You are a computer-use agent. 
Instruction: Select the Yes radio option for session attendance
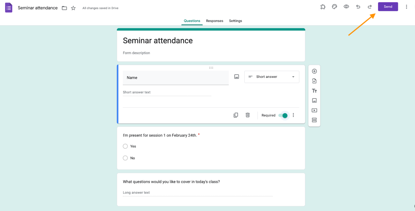[x=125, y=146]
